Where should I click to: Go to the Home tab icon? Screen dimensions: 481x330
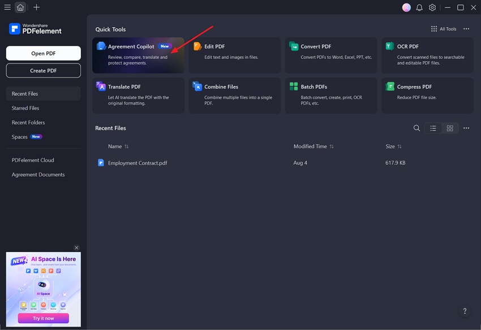(20, 7)
